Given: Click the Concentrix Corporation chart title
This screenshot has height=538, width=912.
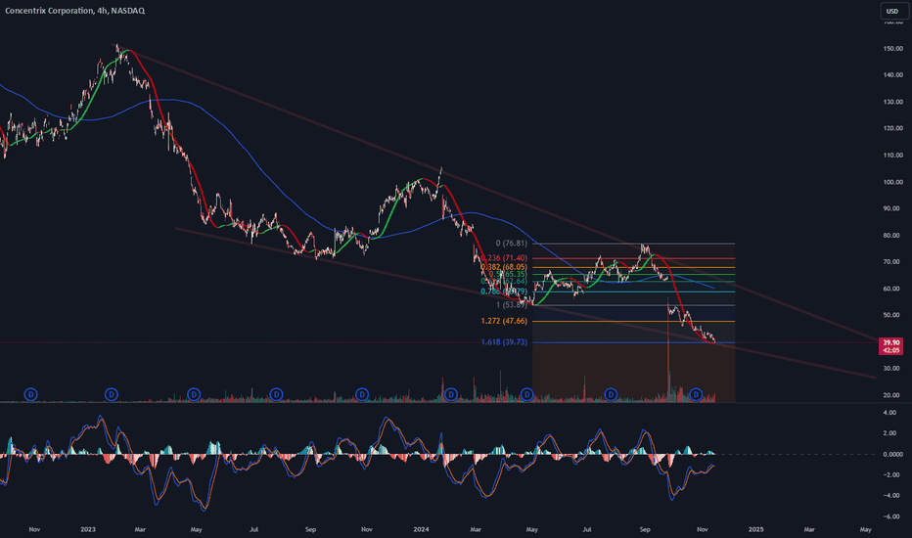Looking at the screenshot, I should pyautogui.click(x=75, y=11).
